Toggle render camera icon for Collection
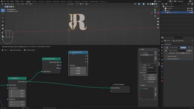The height and width of the screenshot is (109, 194). 192,8
